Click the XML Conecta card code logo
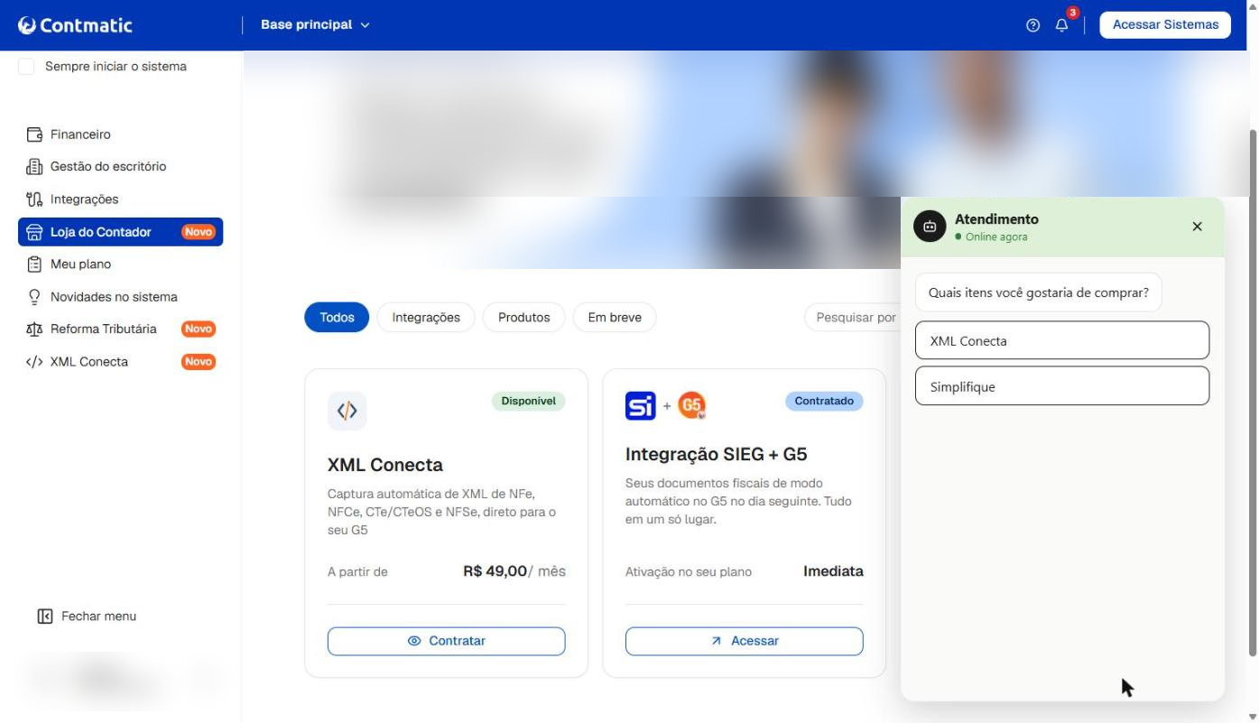The width and height of the screenshot is (1259, 723). (x=347, y=411)
